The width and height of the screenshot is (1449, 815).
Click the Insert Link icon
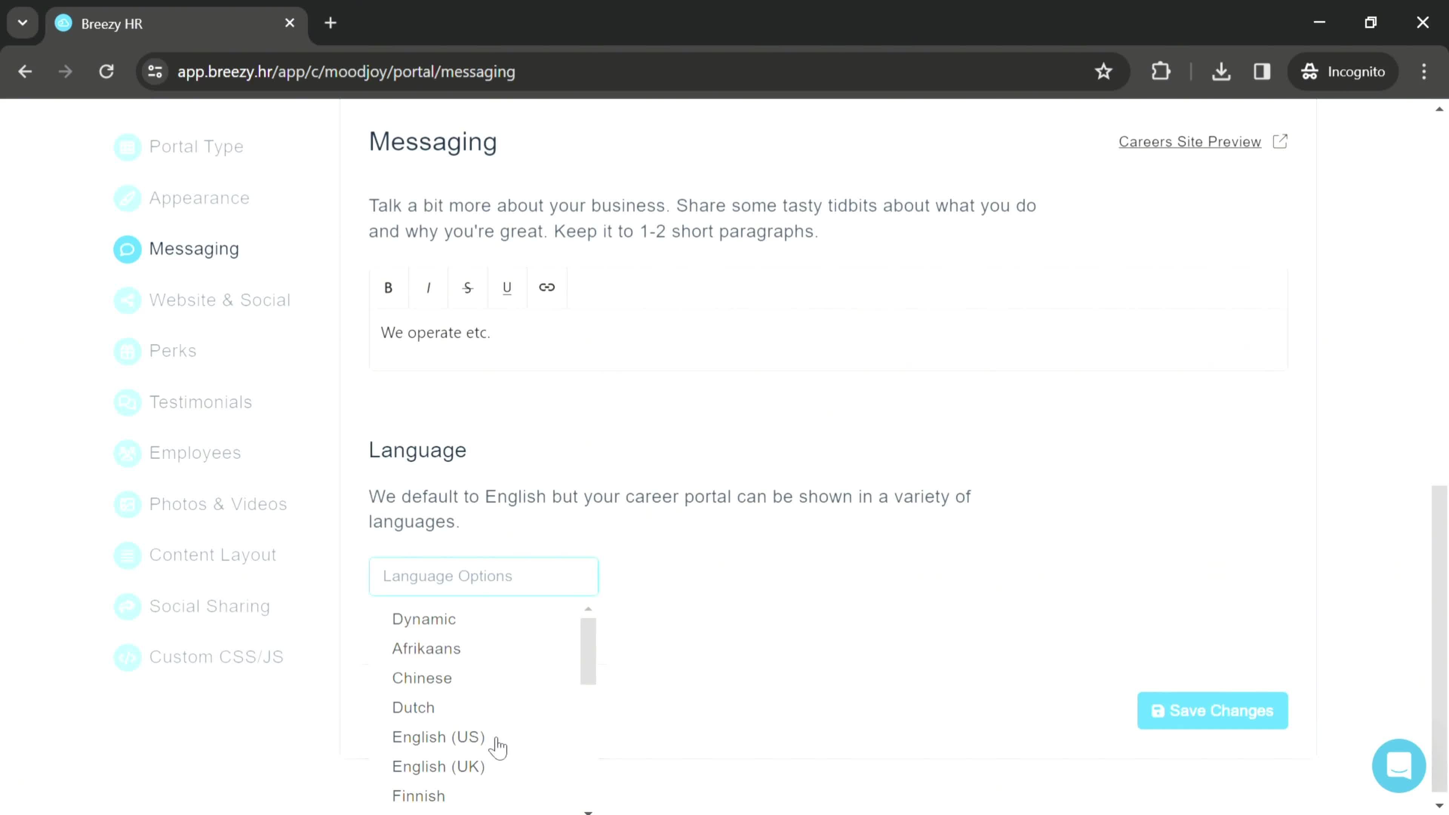(x=548, y=288)
